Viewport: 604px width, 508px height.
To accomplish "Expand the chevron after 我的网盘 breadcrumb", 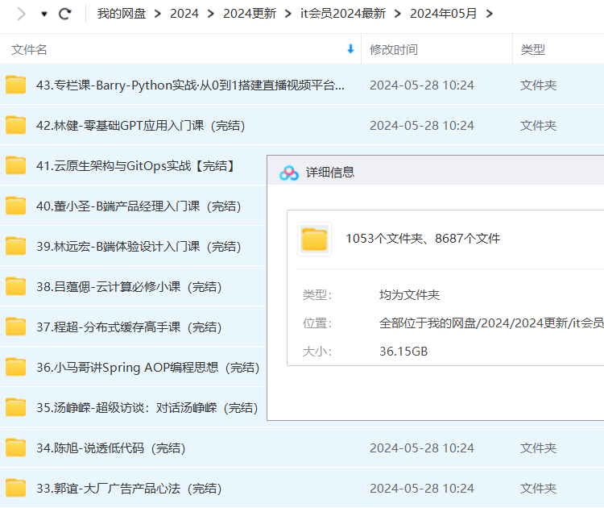I will click(157, 14).
